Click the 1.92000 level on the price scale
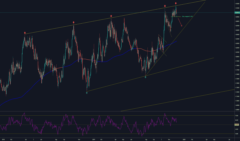Image resolution: width=240 pixels, height=141 pixels. (236, 4)
